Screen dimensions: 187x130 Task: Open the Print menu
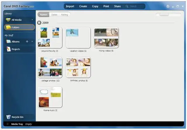tap(106, 6)
